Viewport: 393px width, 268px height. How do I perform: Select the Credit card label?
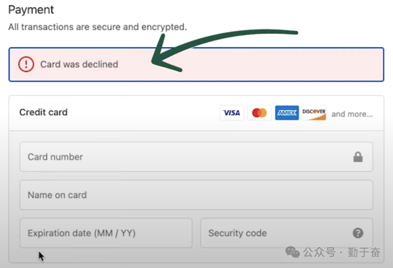click(x=43, y=112)
